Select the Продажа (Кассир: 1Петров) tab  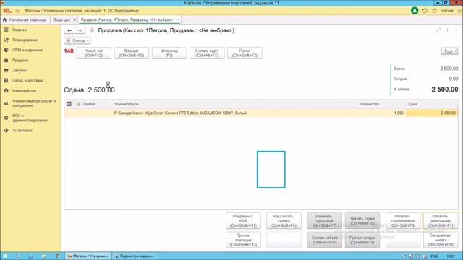point(127,19)
